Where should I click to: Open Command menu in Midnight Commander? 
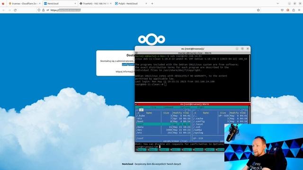(169, 107)
